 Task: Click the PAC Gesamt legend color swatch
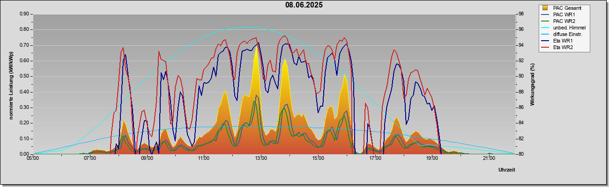click(545, 8)
